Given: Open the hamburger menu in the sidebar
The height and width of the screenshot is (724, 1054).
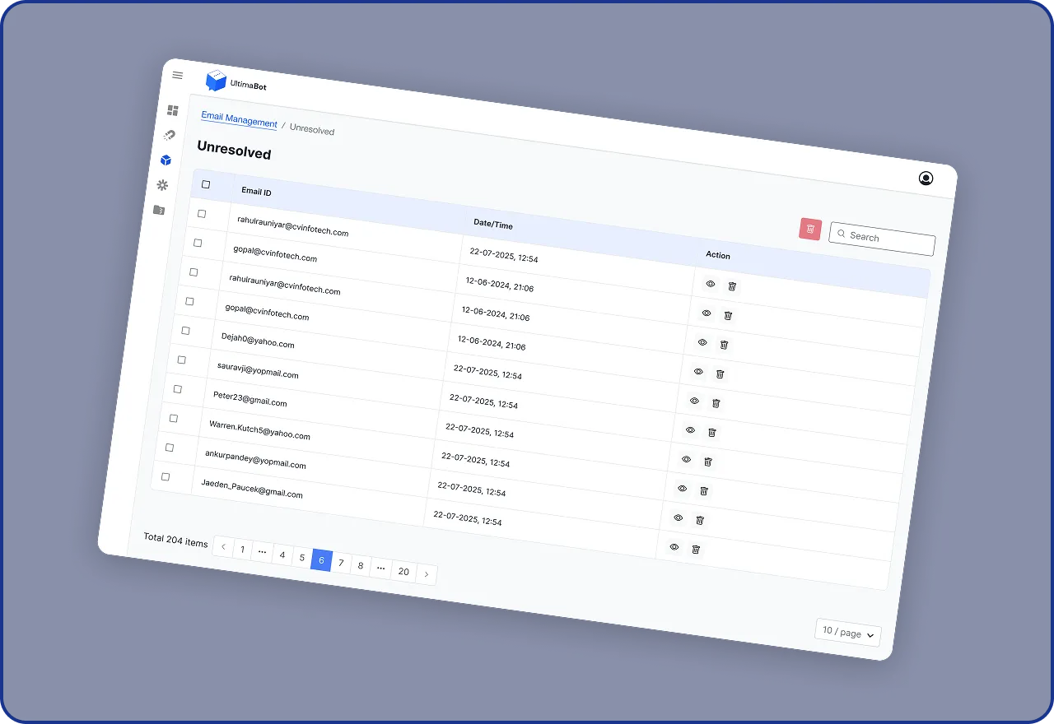Looking at the screenshot, I should coord(177,76).
